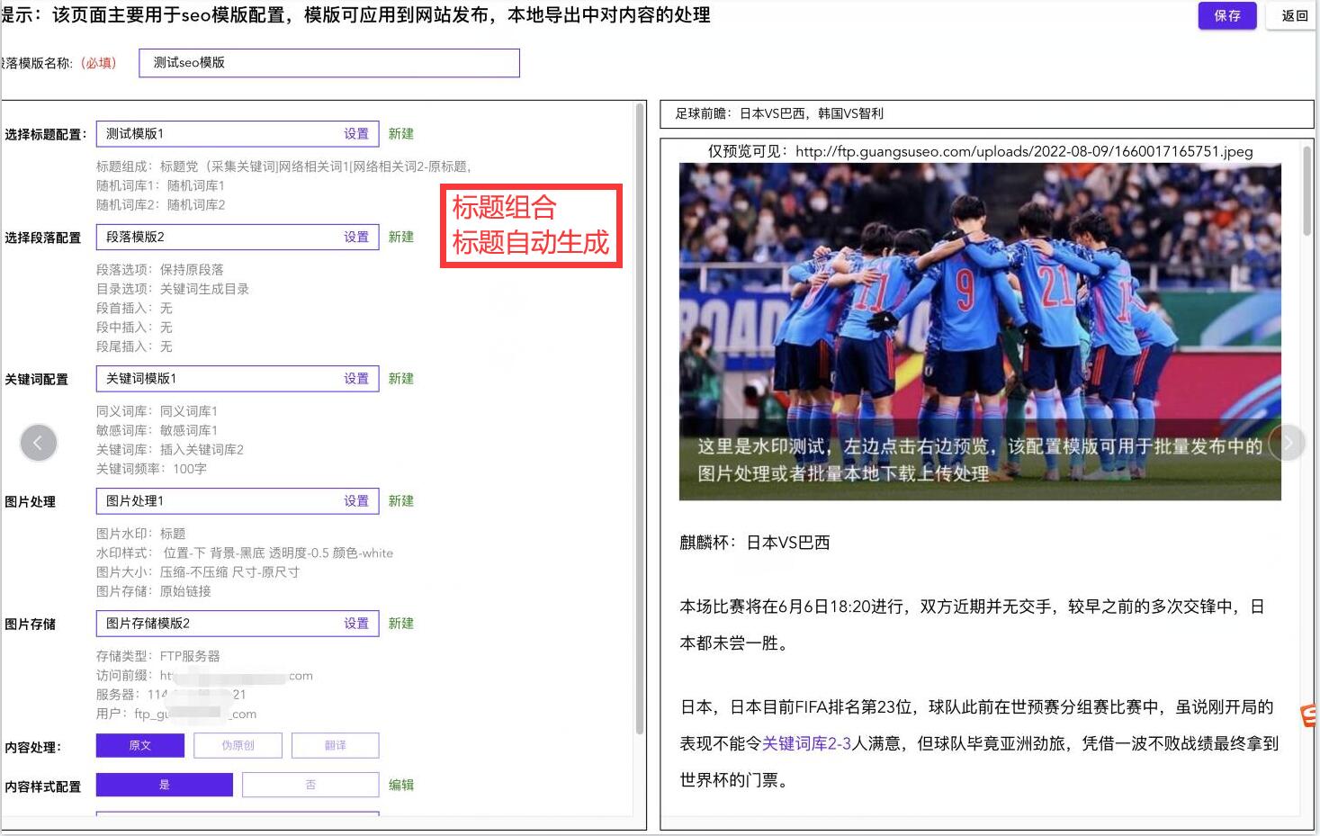Click the football team preview image
This screenshot has height=836, width=1320.
click(x=980, y=331)
